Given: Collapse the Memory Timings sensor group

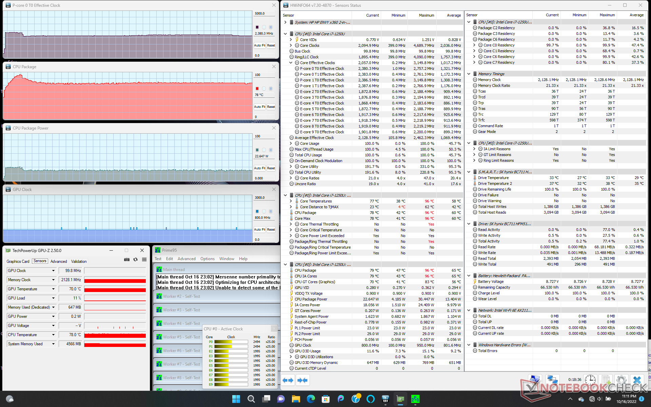Looking at the screenshot, I should pyautogui.click(x=469, y=74).
